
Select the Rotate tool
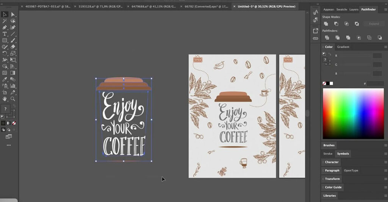pos(5,53)
